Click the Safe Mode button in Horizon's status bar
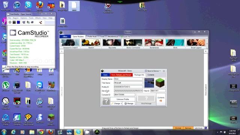Image resolution: width=240 pixels, height=135 pixels. [x=198, y=128]
